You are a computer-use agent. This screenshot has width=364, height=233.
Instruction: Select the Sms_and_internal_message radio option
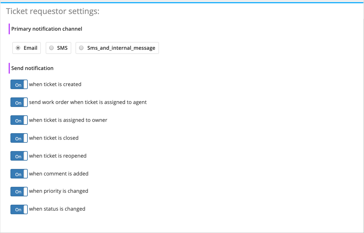[x=81, y=48]
